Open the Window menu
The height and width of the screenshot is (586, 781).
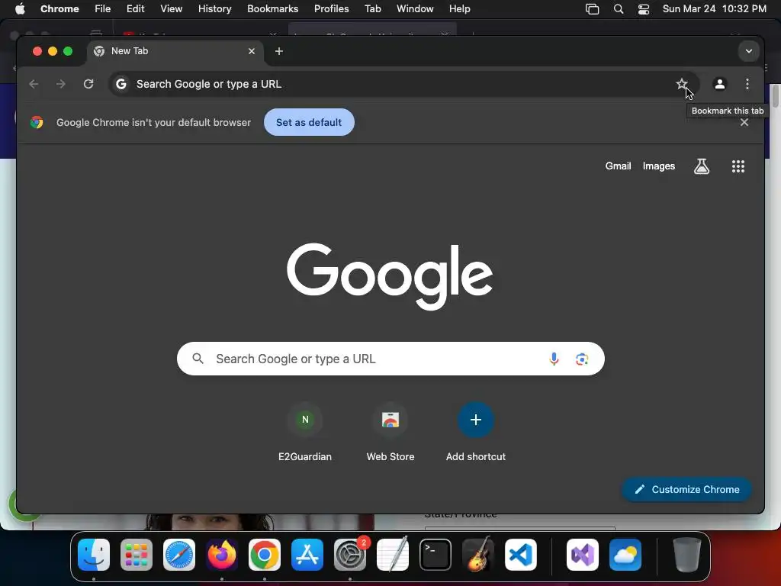click(415, 8)
